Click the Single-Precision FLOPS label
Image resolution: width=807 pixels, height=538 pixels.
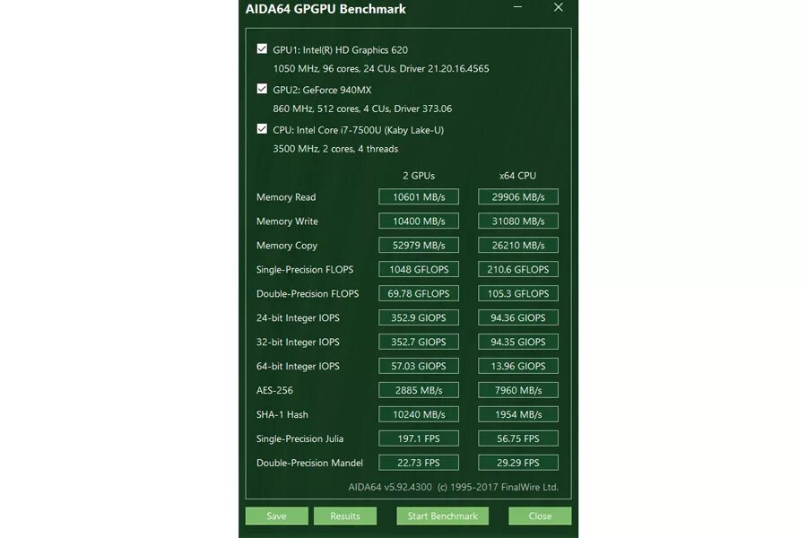click(305, 270)
